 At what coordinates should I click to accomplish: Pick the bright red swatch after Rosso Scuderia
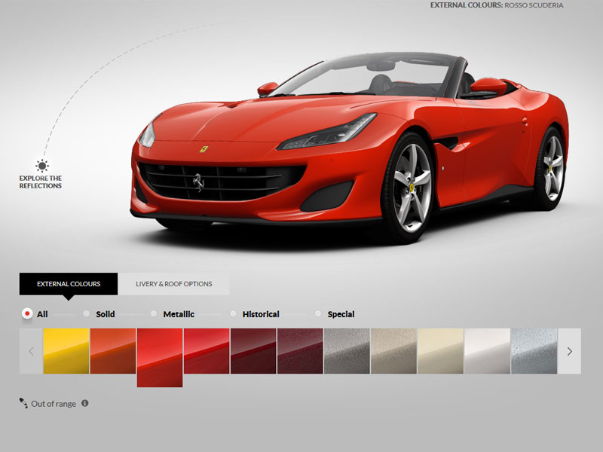pyautogui.click(x=207, y=351)
